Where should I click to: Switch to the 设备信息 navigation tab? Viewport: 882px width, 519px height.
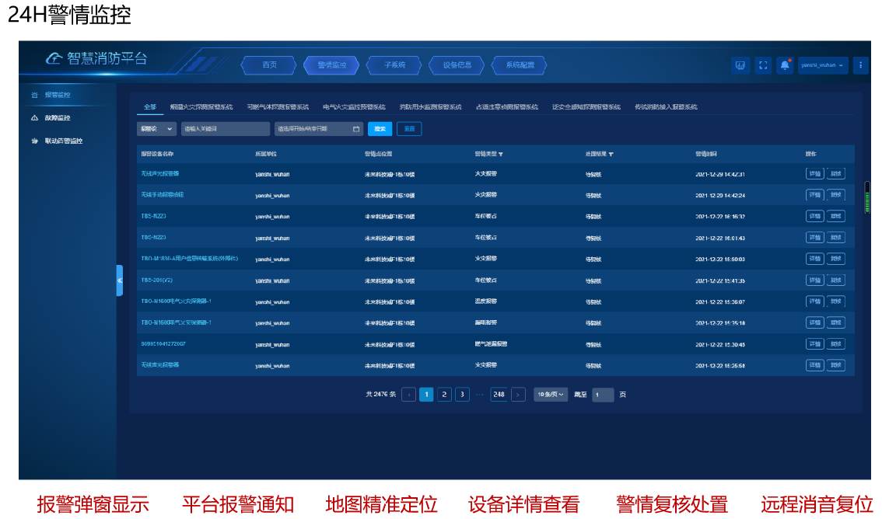[457, 65]
